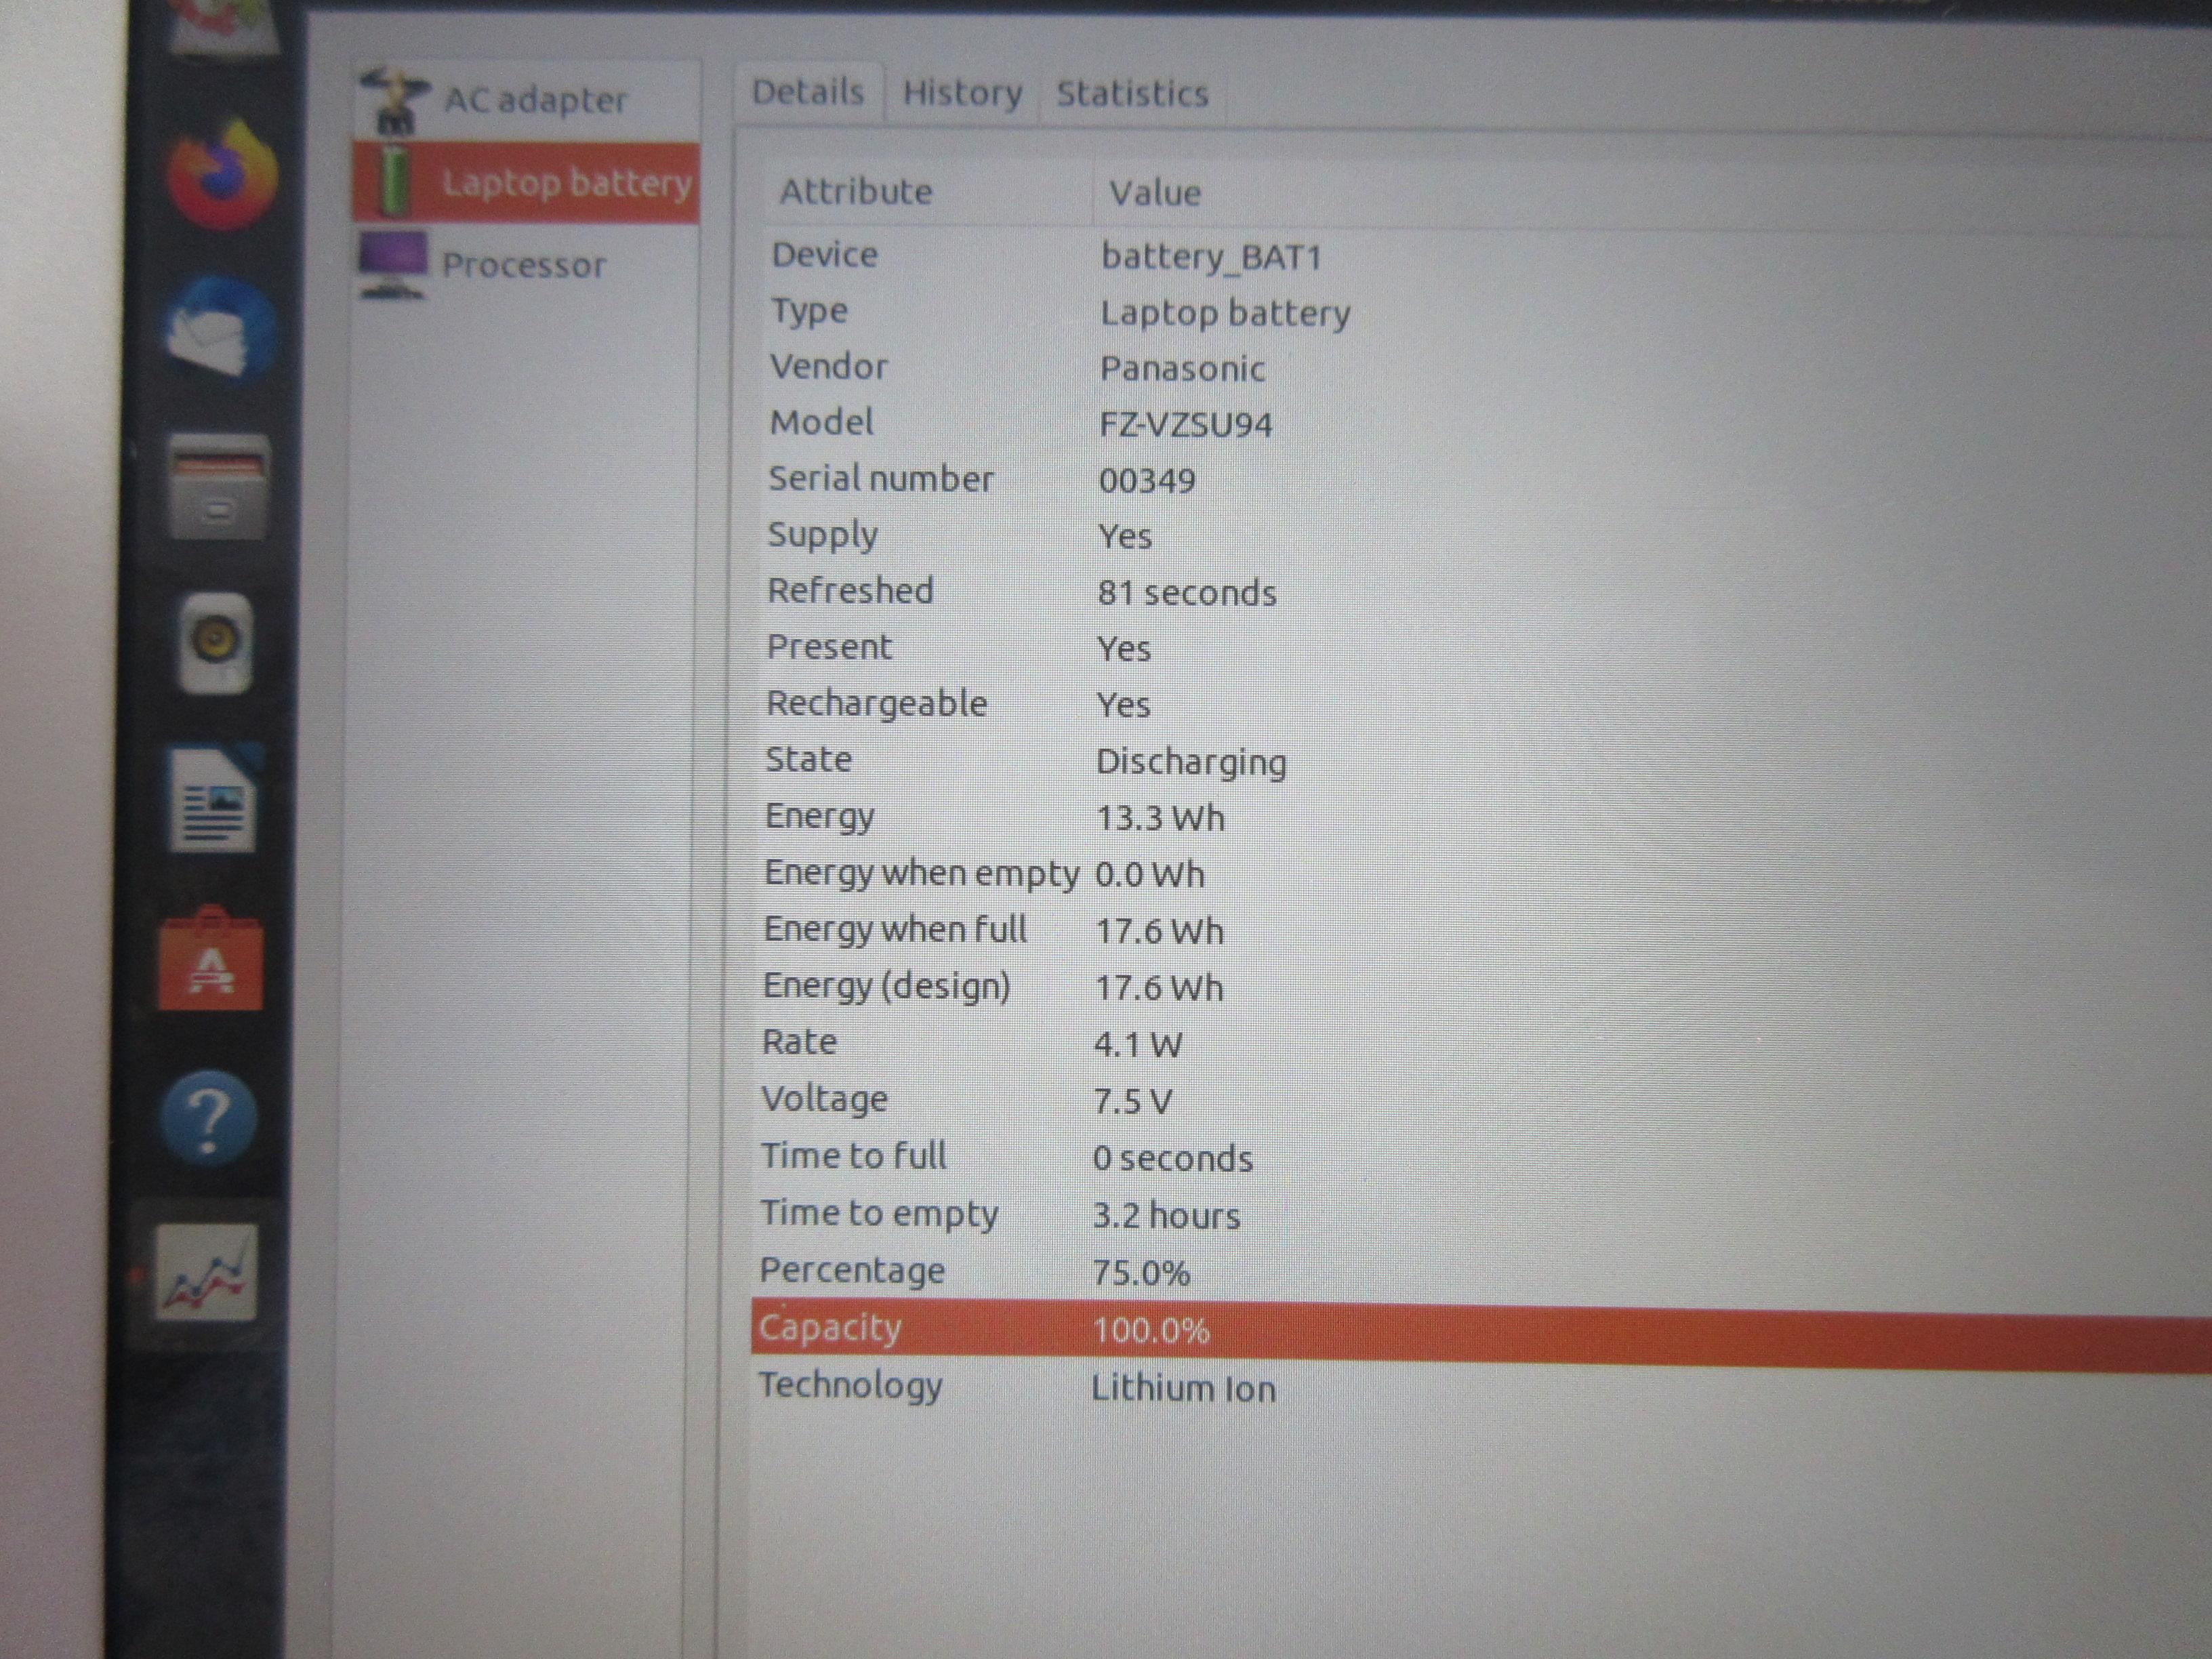
Task: Select the Rate attribute row
Action: coord(800,1043)
